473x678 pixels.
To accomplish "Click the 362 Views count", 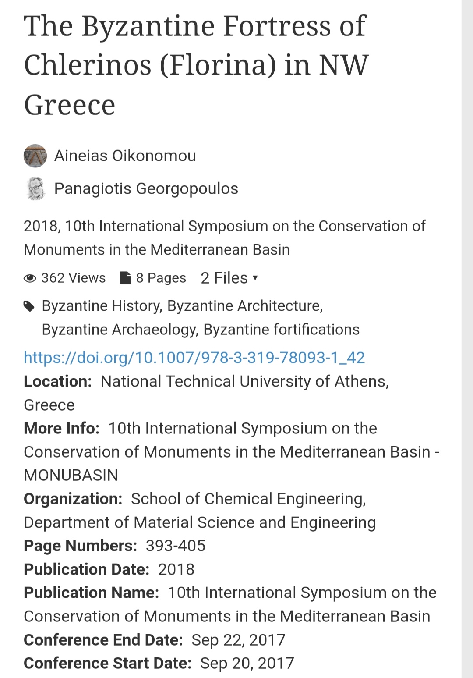I will coord(73,278).
